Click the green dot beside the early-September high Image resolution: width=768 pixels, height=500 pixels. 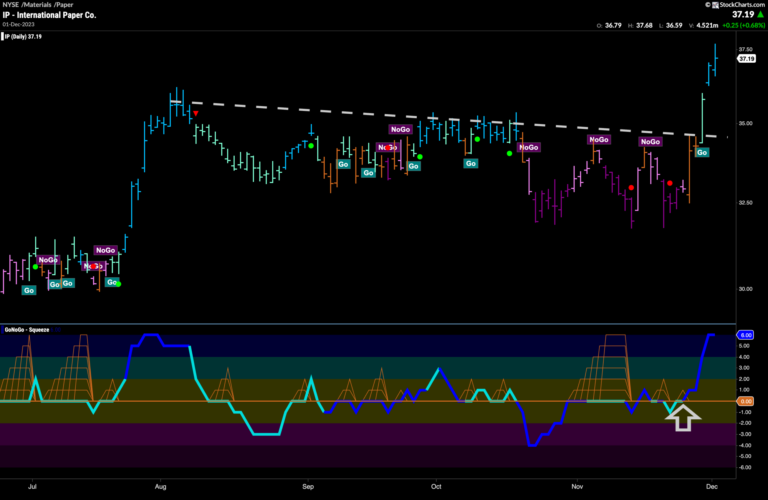tap(311, 146)
